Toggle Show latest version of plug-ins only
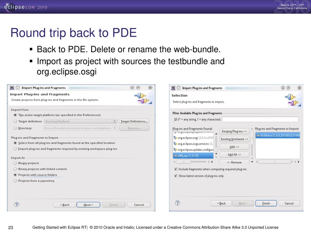The height and width of the screenshot is (233, 311). click(175, 176)
